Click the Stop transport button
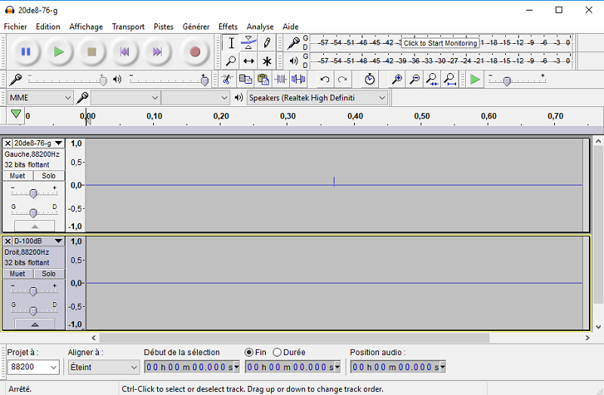This screenshot has width=604, height=395. click(91, 51)
